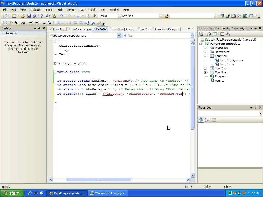Viewport: 263px width, 197px height.
Task: Expand the Form2.cs tree node
Action: (205, 68)
